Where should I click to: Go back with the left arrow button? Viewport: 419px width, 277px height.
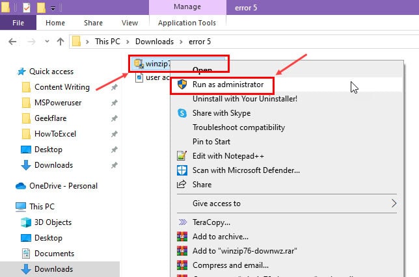coord(12,42)
